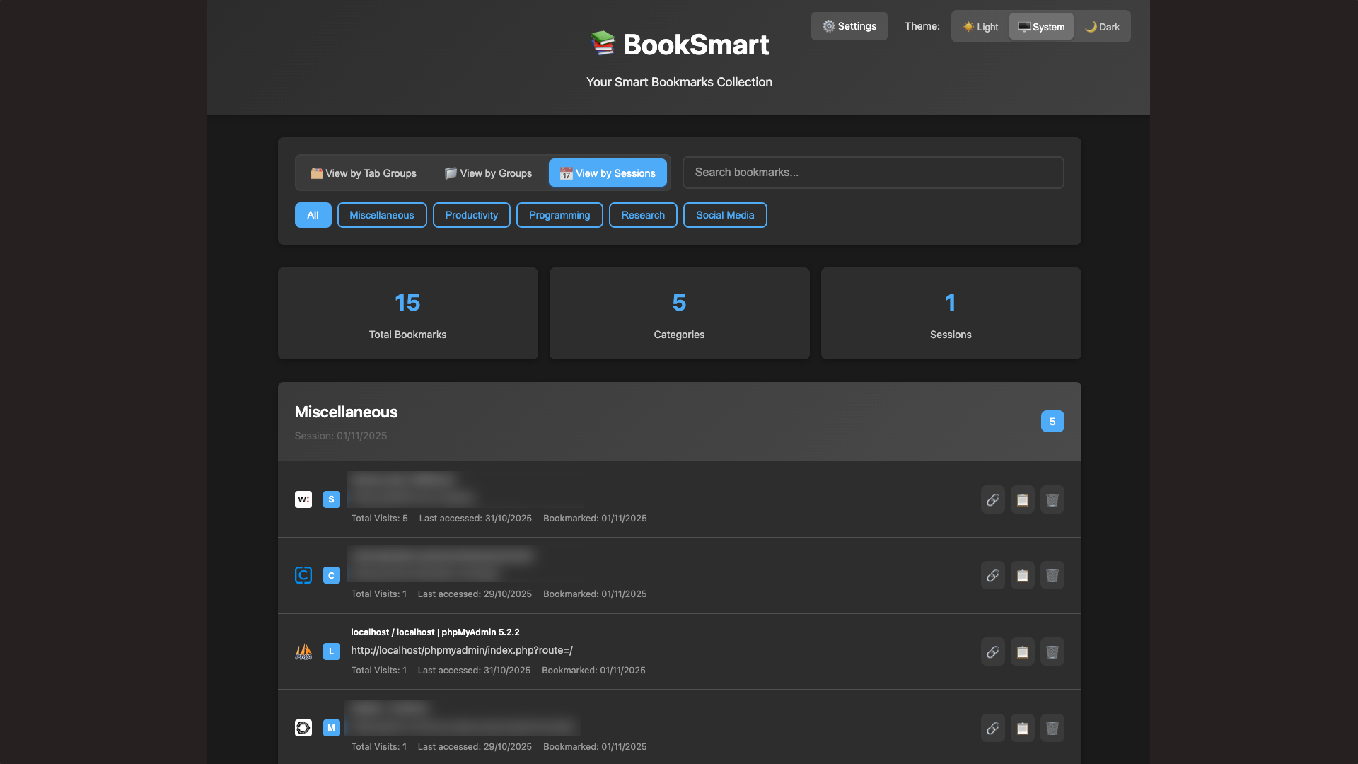Switch theme to Light
Image resolution: width=1358 pixels, height=764 pixels.
(980, 27)
